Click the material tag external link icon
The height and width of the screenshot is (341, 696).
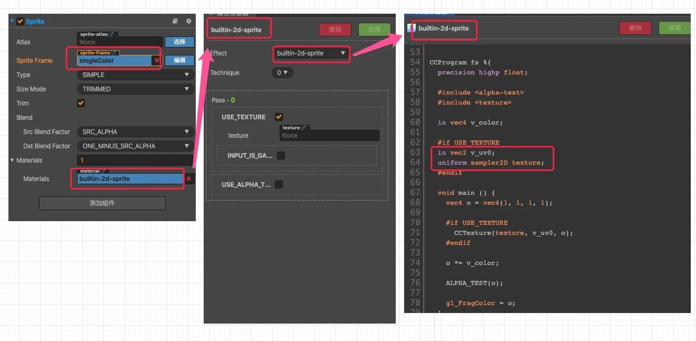tap(103, 171)
